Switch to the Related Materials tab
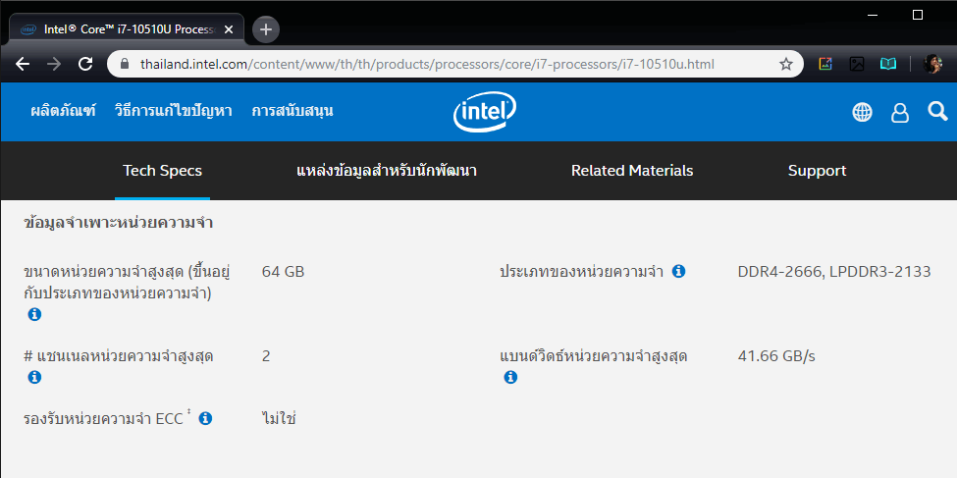Viewport: 957px width, 478px height. (x=632, y=171)
